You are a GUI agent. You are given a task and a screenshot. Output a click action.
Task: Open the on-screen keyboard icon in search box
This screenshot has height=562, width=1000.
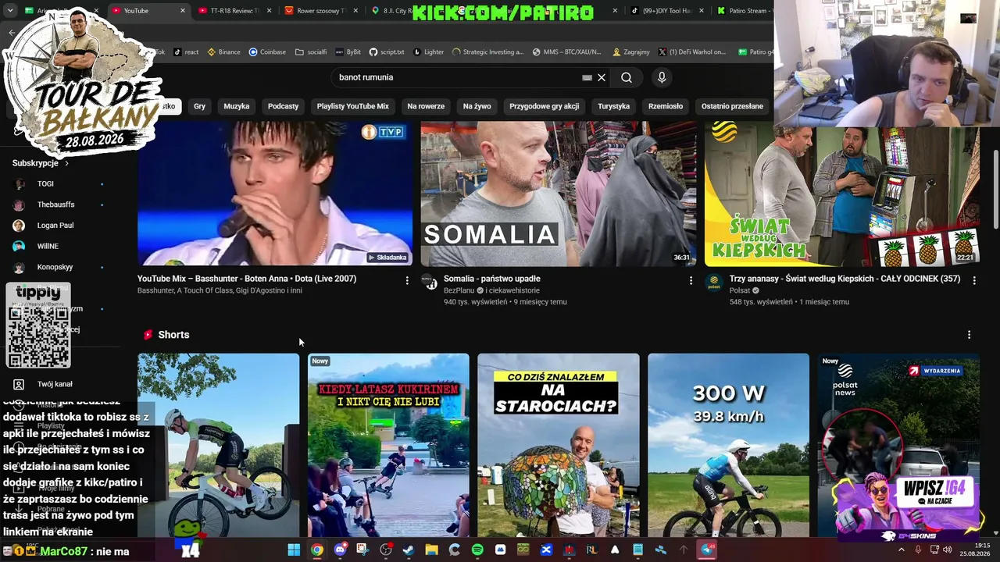coord(587,77)
